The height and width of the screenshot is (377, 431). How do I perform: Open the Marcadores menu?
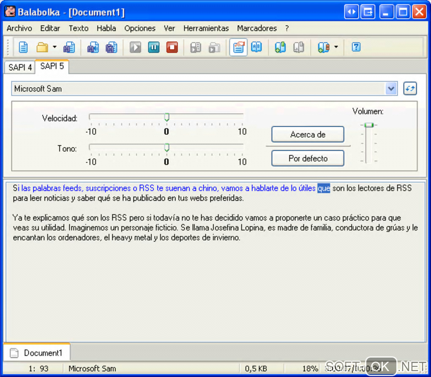pyautogui.click(x=257, y=28)
